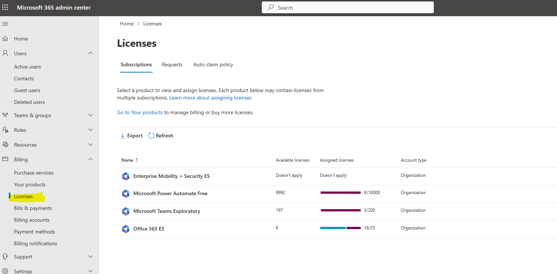Open Learn more about assigning licenses link
Screen dimensions: 557x274
click(x=210, y=98)
